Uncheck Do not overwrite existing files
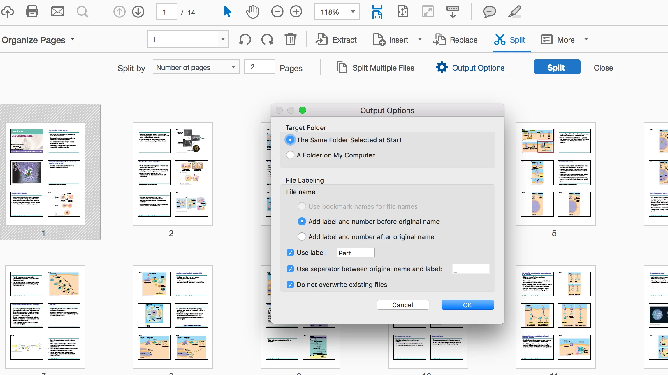Screen dimensions: 668x375 point(290,285)
